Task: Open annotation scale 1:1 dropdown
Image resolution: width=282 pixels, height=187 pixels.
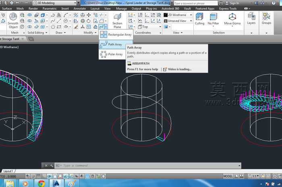Action: [x=254, y=176]
